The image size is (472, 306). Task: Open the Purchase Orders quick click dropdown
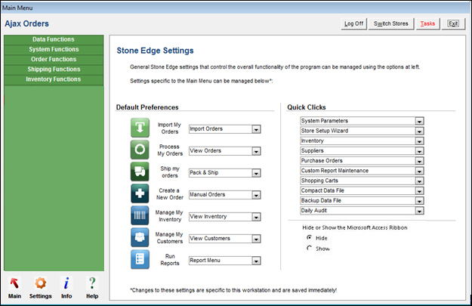click(x=419, y=161)
